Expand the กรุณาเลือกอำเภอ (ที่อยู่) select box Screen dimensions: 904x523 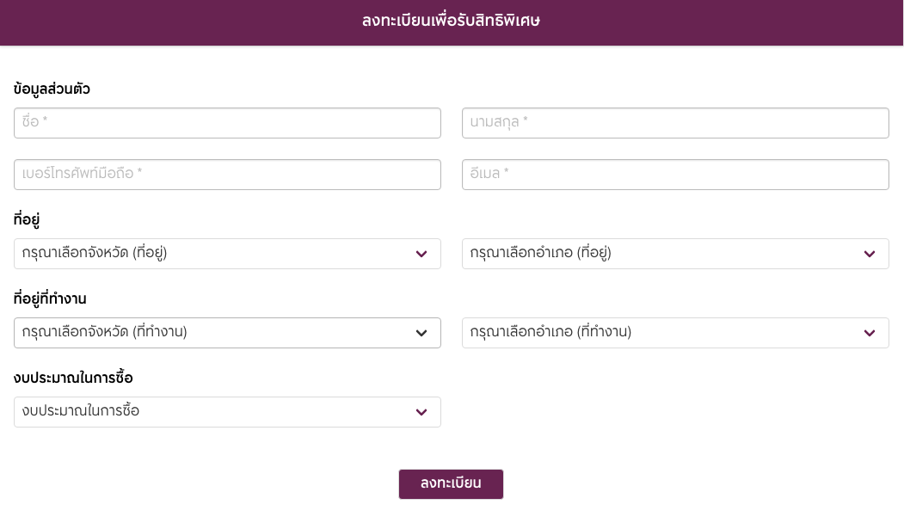(x=675, y=254)
